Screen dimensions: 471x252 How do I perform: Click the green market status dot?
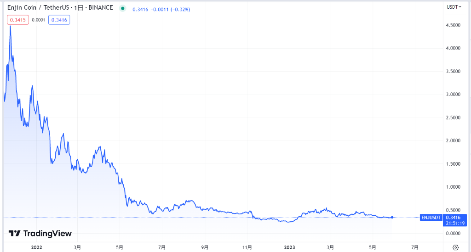(x=122, y=8)
